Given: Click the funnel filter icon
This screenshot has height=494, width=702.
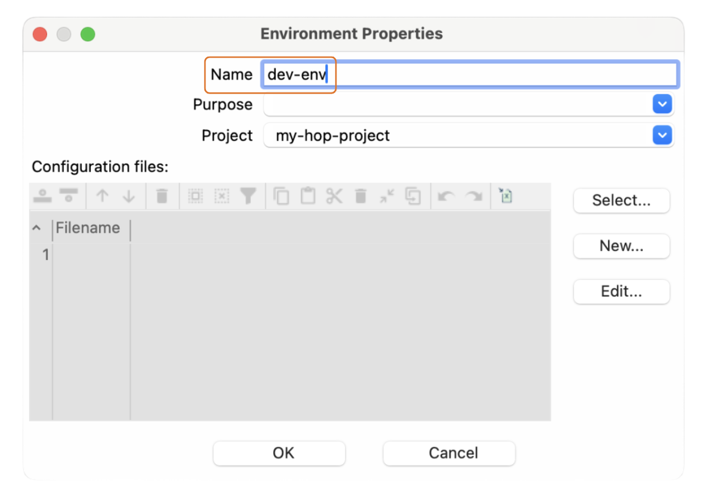Looking at the screenshot, I should pos(249,196).
